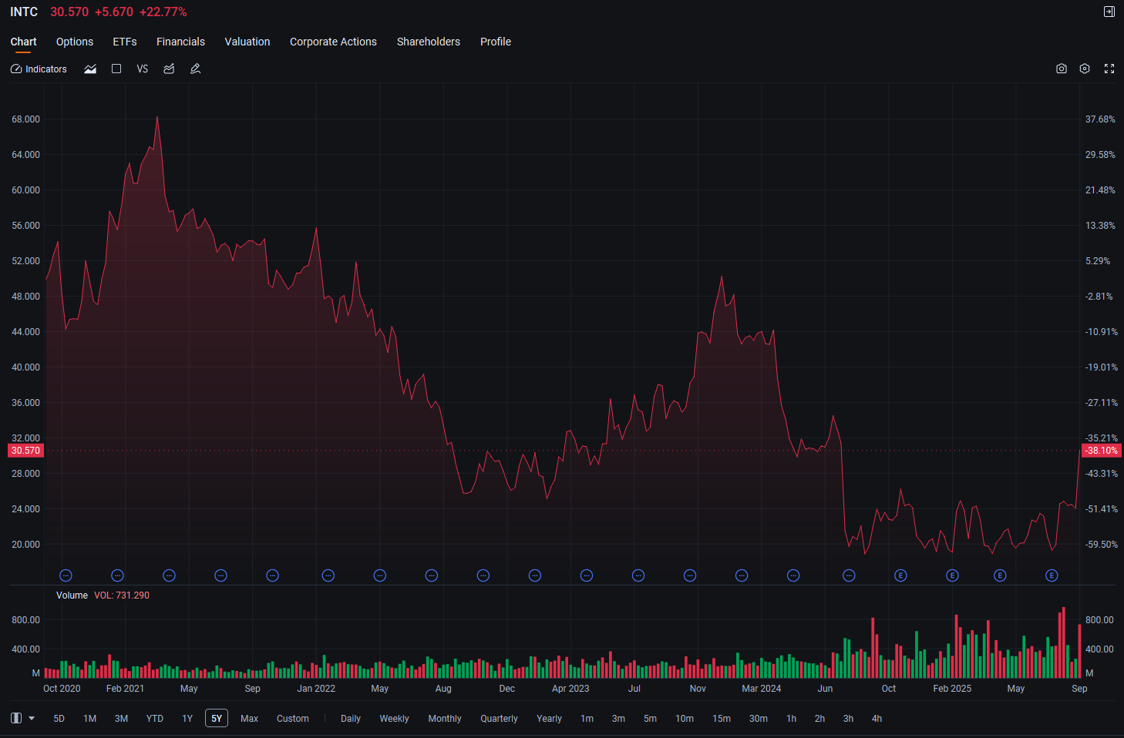Click the side-panel collapse icon in the top-right corner

tap(1109, 12)
